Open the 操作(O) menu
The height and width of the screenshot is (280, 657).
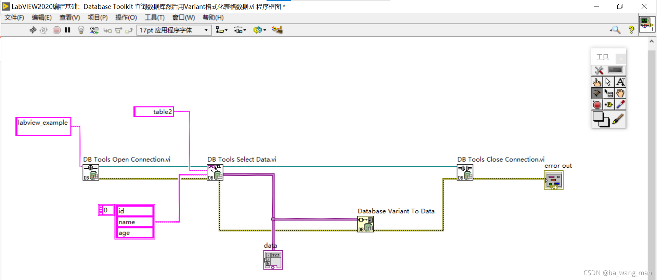tap(126, 17)
